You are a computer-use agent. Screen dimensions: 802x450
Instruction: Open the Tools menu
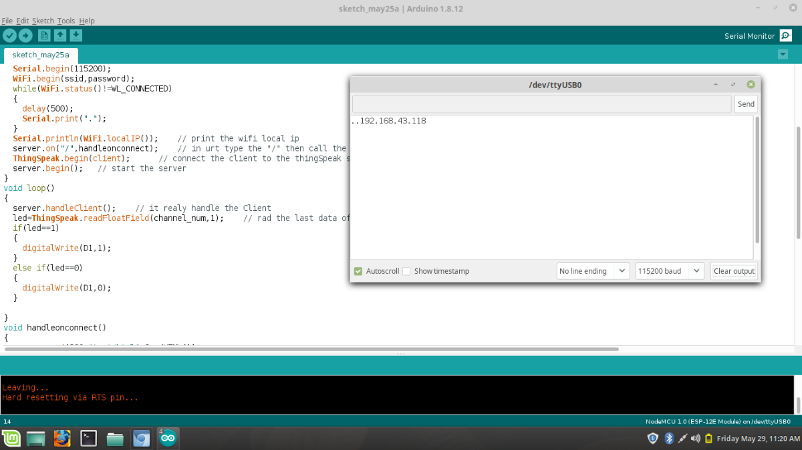click(x=66, y=21)
